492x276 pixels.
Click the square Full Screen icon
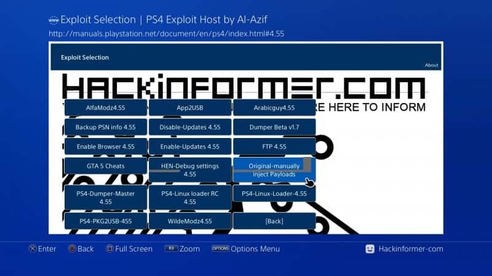(x=109, y=249)
